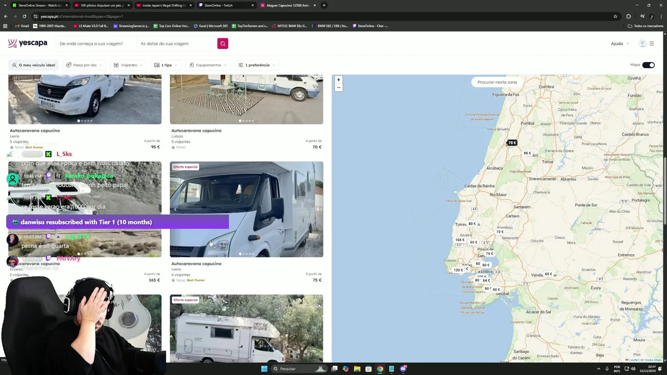The height and width of the screenshot is (375, 667).
Task: Select the 165 € map price marker
Action: [460, 240]
